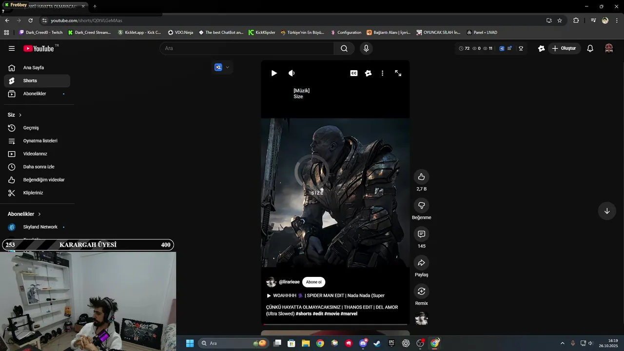Click the #shorts hashtag
This screenshot has height=351, width=624.
tap(304, 313)
